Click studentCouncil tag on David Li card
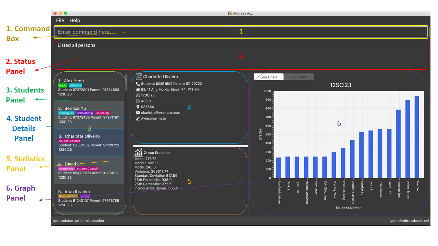This screenshot has width=438, height=246. [87, 168]
